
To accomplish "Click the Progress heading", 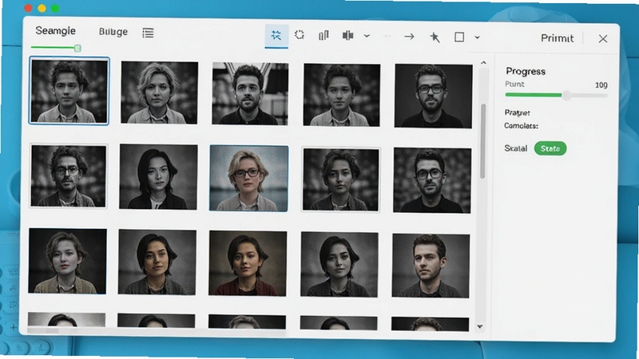I will coord(526,72).
